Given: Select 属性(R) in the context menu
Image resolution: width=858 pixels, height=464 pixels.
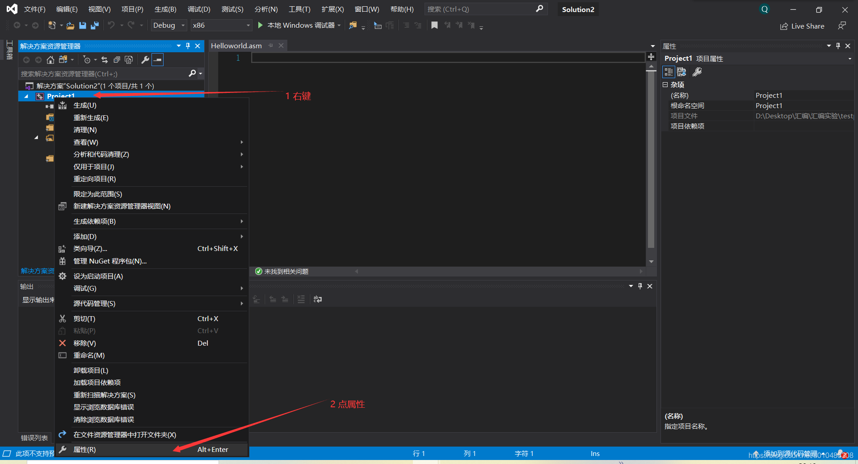Looking at the screenshot, I should click(x=151, y=450).
